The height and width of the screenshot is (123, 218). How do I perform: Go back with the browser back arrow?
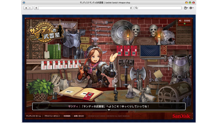tap(26, 8)
